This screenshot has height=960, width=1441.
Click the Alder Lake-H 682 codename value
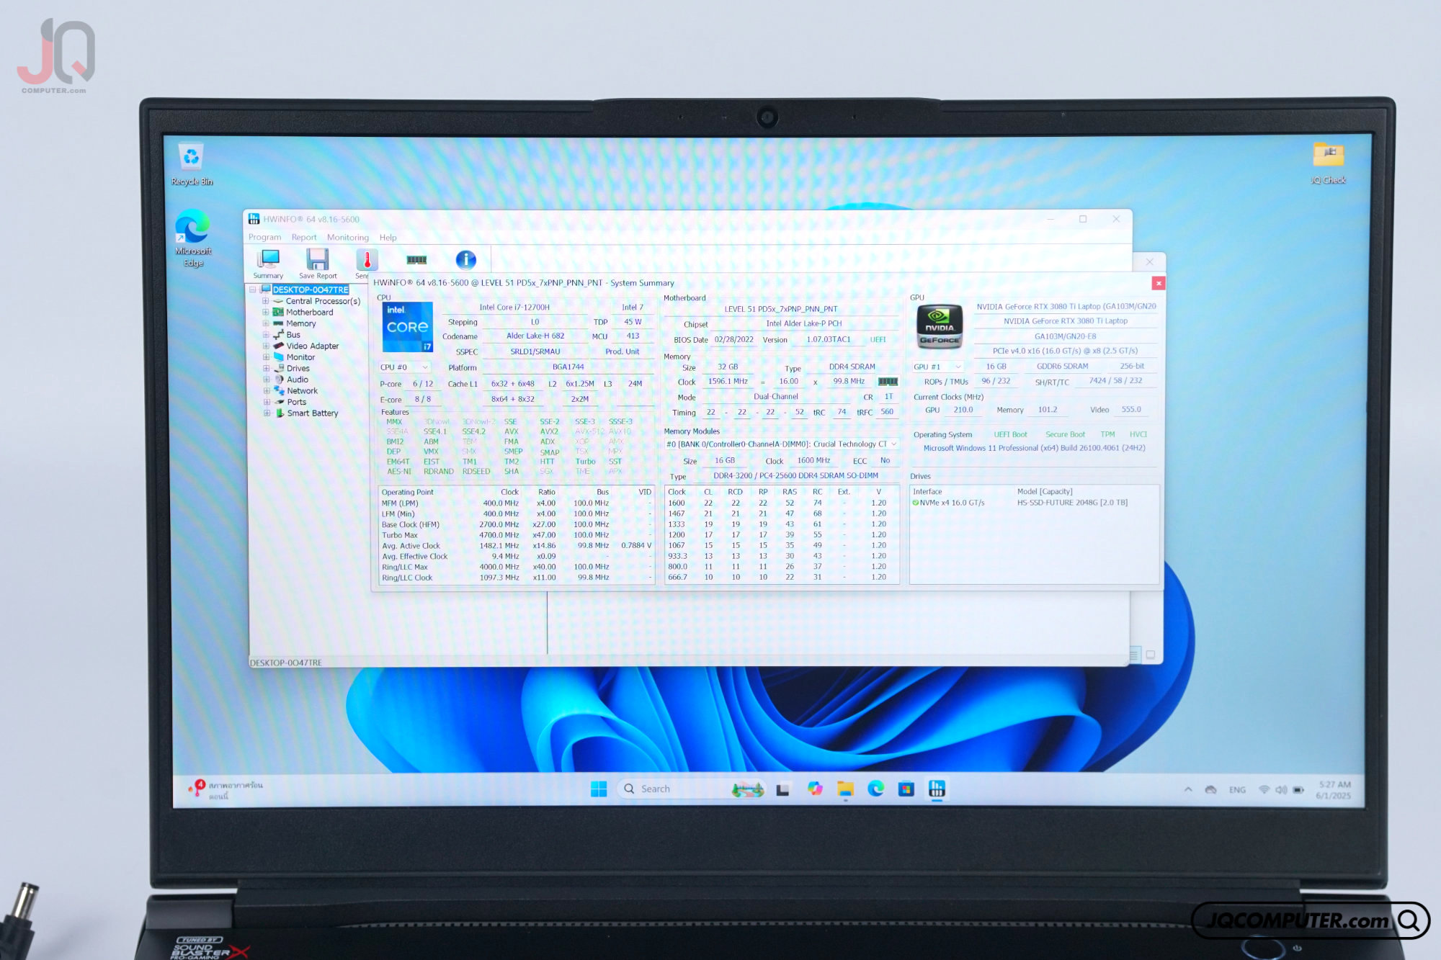(x=535, y=336)
